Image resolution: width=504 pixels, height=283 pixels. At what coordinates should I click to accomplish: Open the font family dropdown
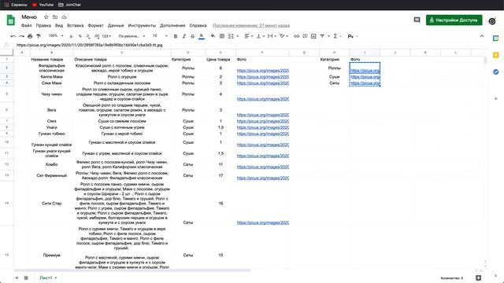click(x=132, y=36)
